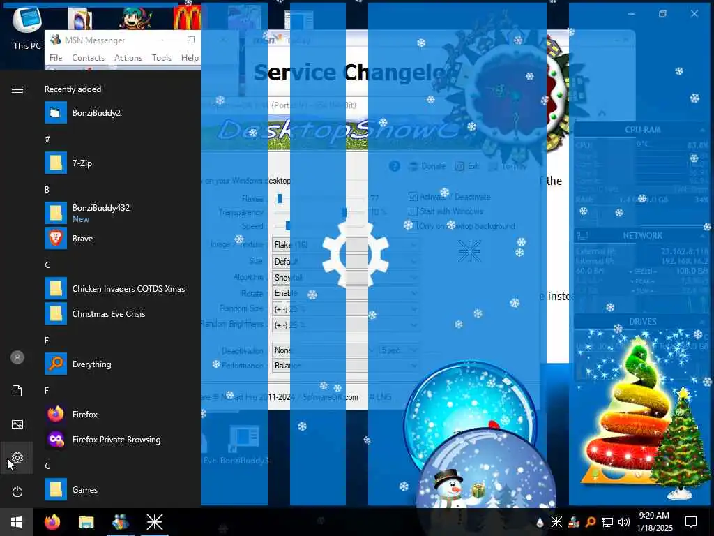This screenshot has width=714, height=536.
Task: Open the Power options in Start menu
Action: 17,491
